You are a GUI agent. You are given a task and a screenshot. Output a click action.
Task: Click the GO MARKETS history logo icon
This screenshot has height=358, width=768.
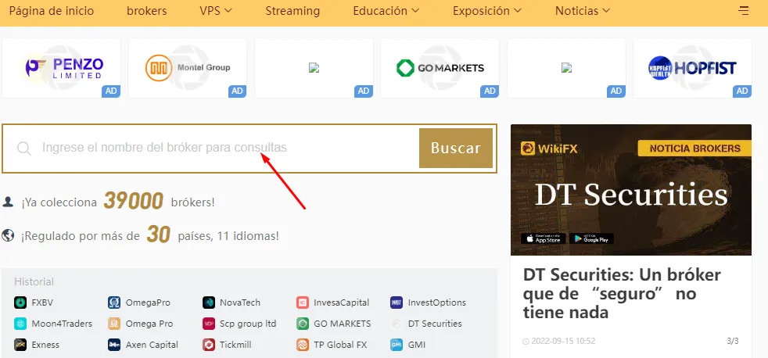coord(303,324)
